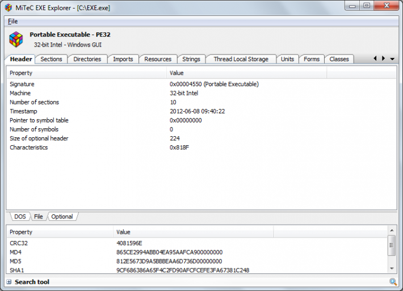Click the hash list scroll down arrow

pos(392,269)
